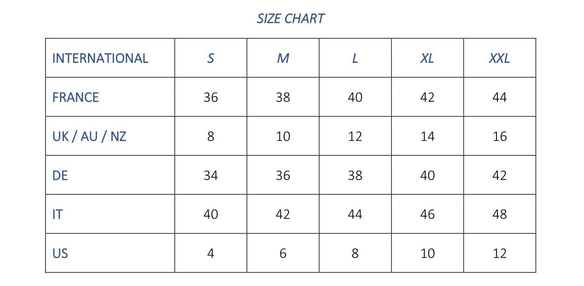Click the S size column header
The height and width of the screenshot is (286, 584).
(210, 58)
